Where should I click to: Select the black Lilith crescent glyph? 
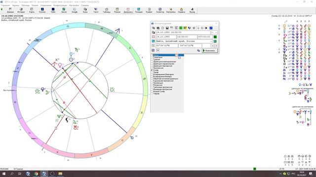[68, 120]
